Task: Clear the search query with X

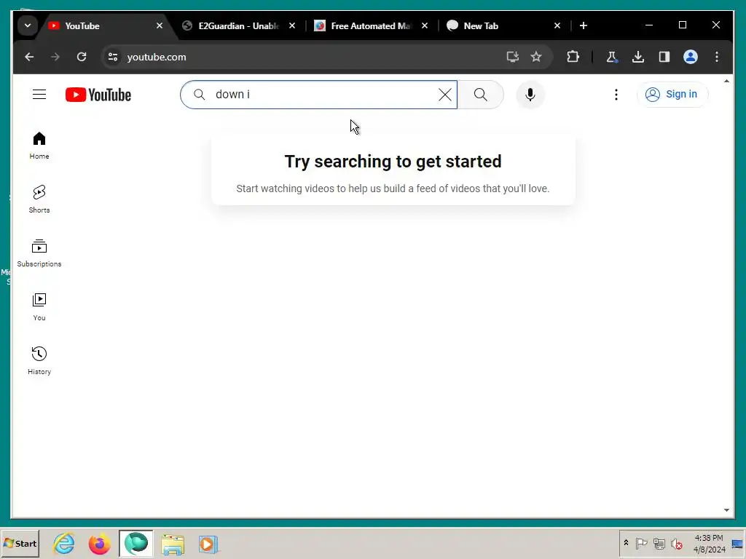Action: coord(445,95)
